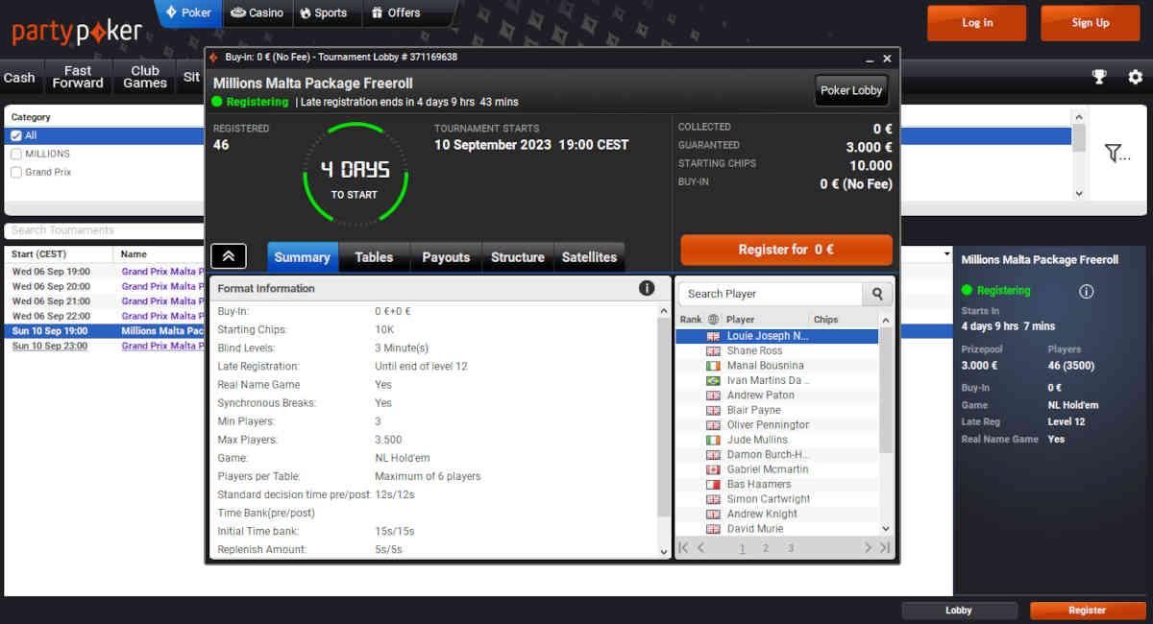Viewport: 1153px width, 624px height.
Task: Click the Log In button
Action: [x=977, y=23]
